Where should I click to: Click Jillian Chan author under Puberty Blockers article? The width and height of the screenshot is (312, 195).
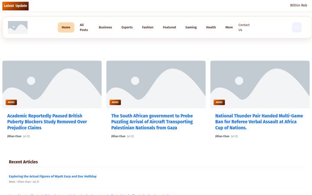14,136
